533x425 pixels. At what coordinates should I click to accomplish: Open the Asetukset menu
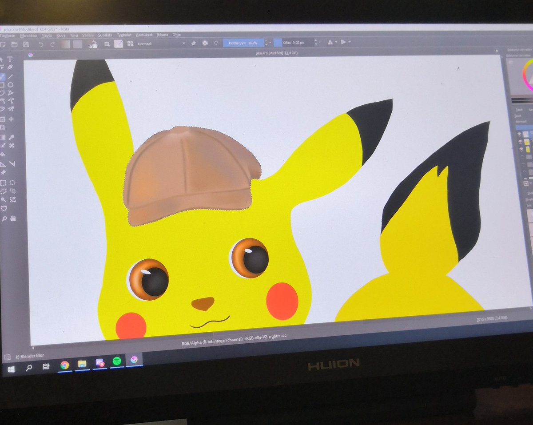coord(144,35)
